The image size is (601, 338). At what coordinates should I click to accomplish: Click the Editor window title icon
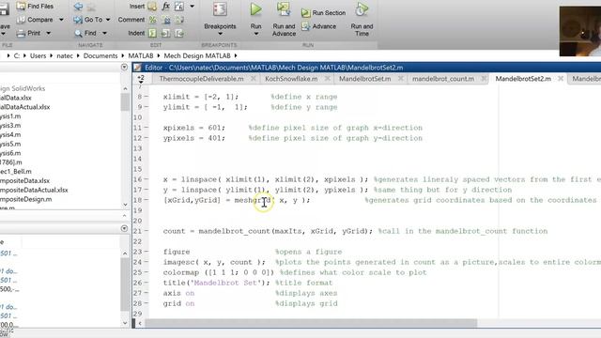138,68
